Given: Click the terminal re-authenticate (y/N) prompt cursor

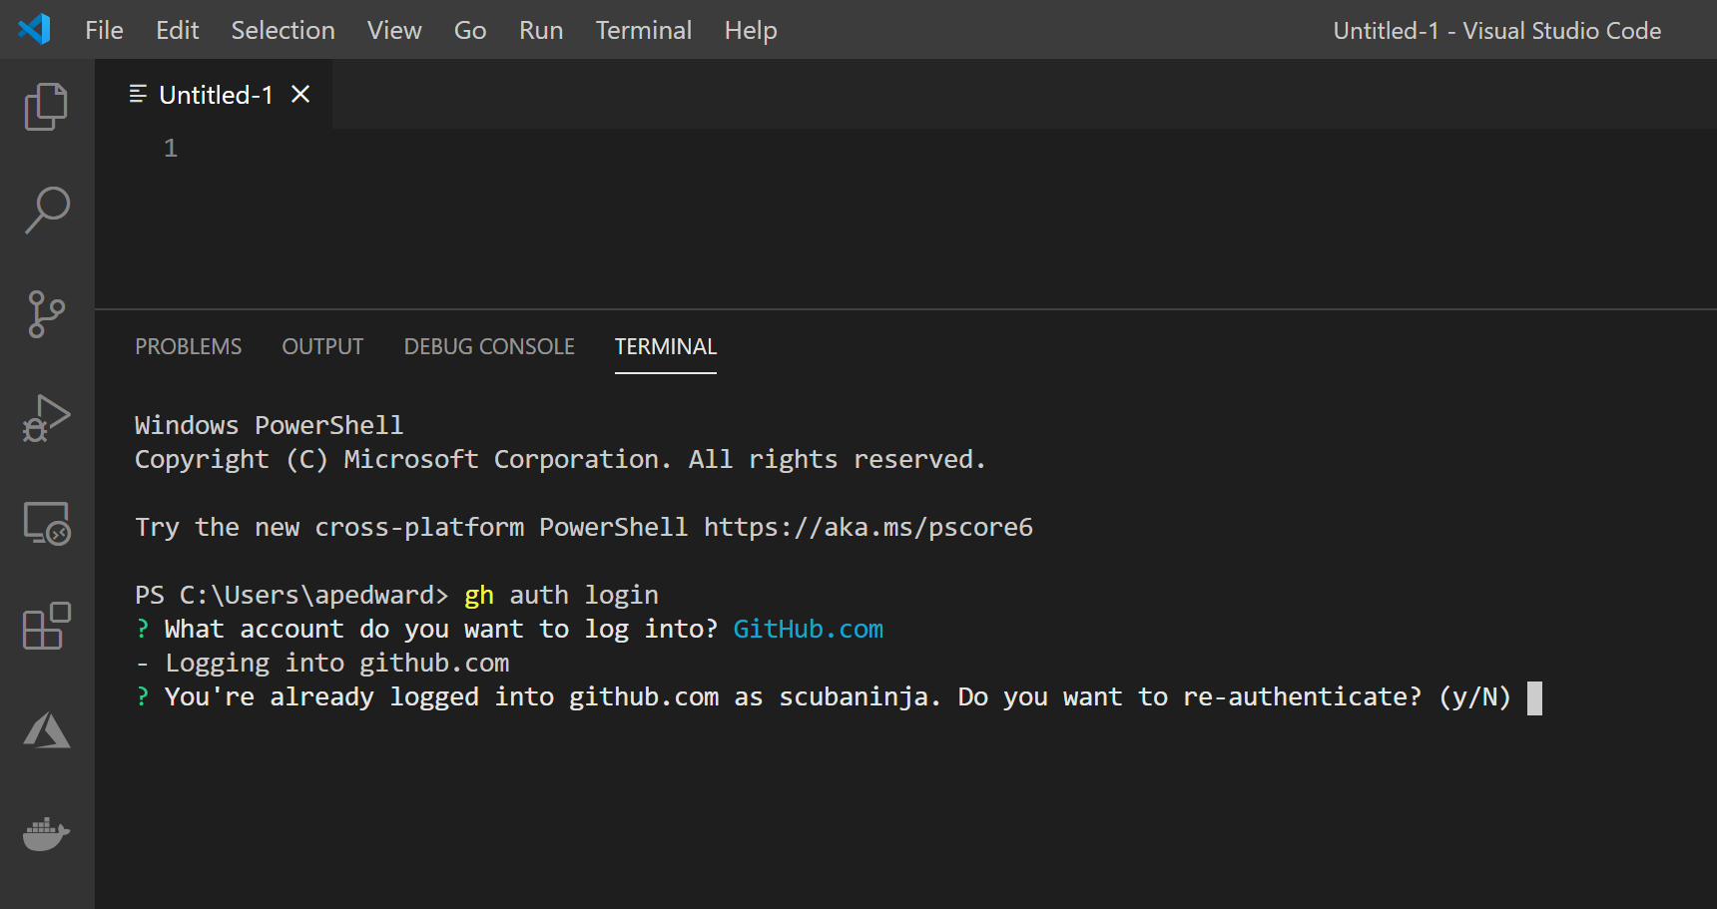Looking at the screenshot, I should tap(1534, 697).
